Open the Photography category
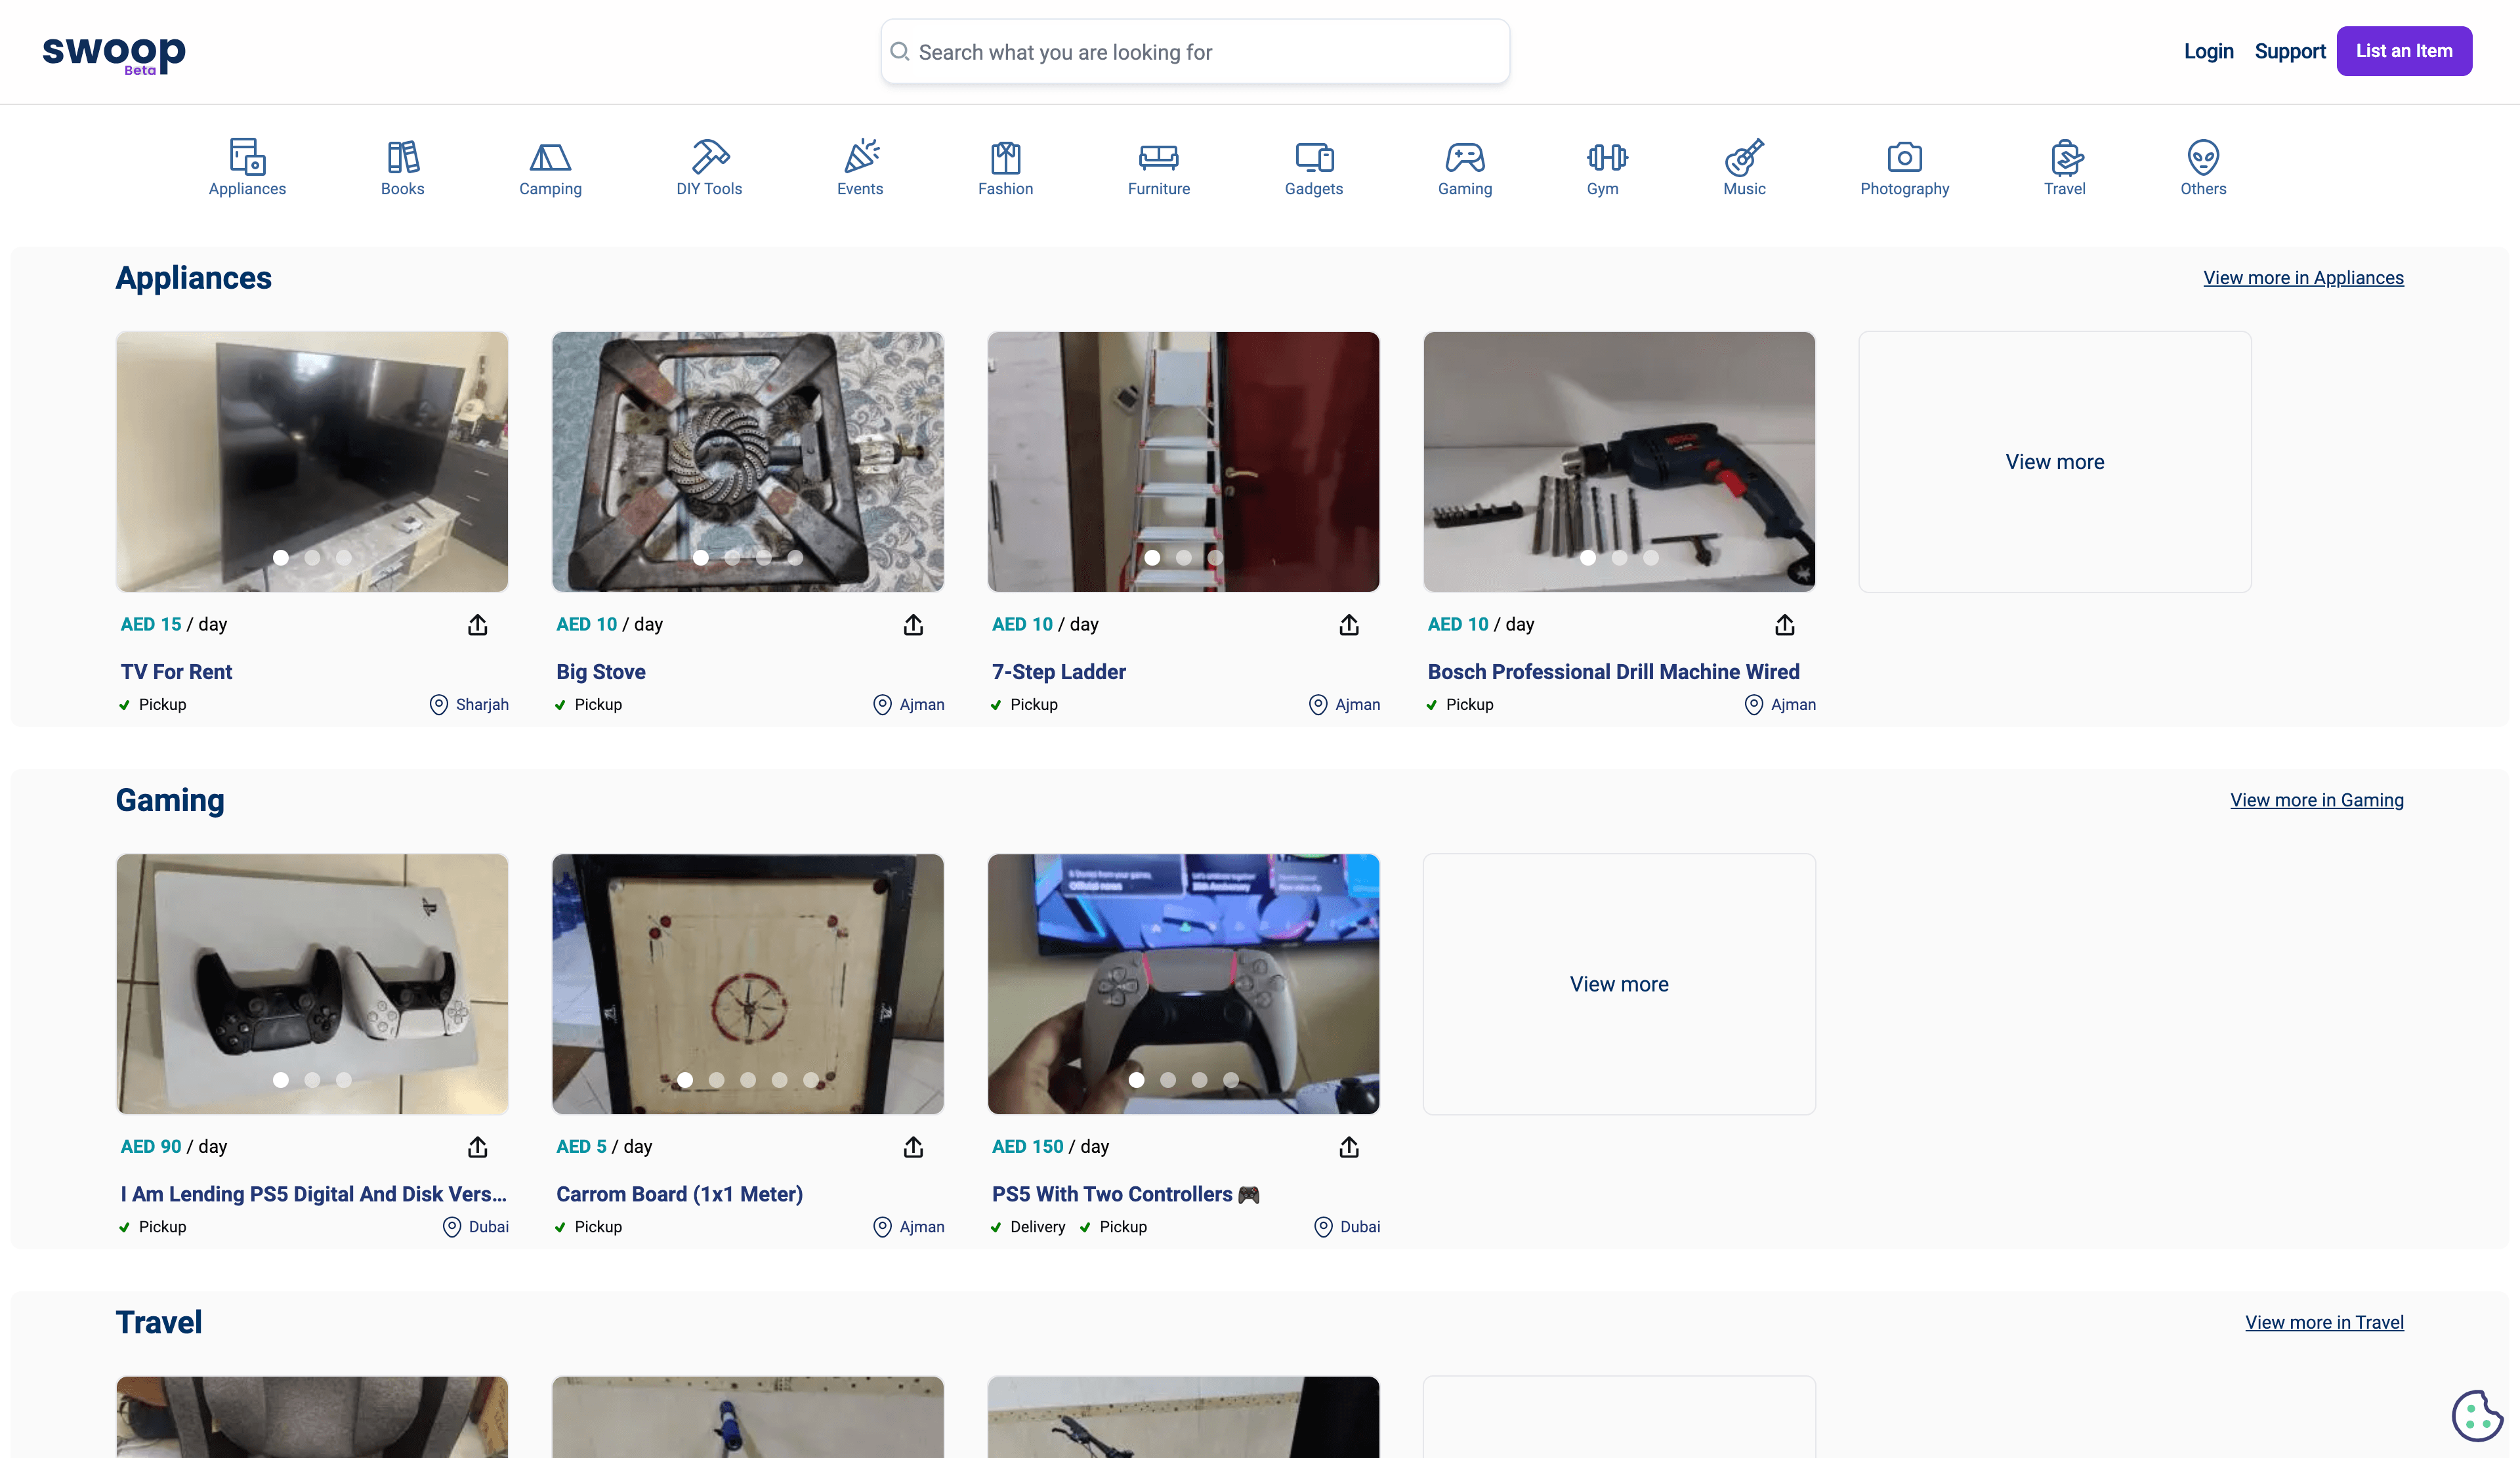This screenshot has height=1458, width=2520. (x=1904, y=158)
